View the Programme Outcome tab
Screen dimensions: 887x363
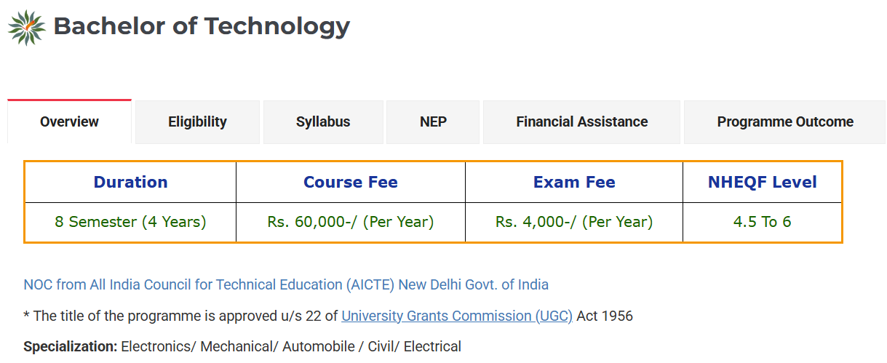785,122
